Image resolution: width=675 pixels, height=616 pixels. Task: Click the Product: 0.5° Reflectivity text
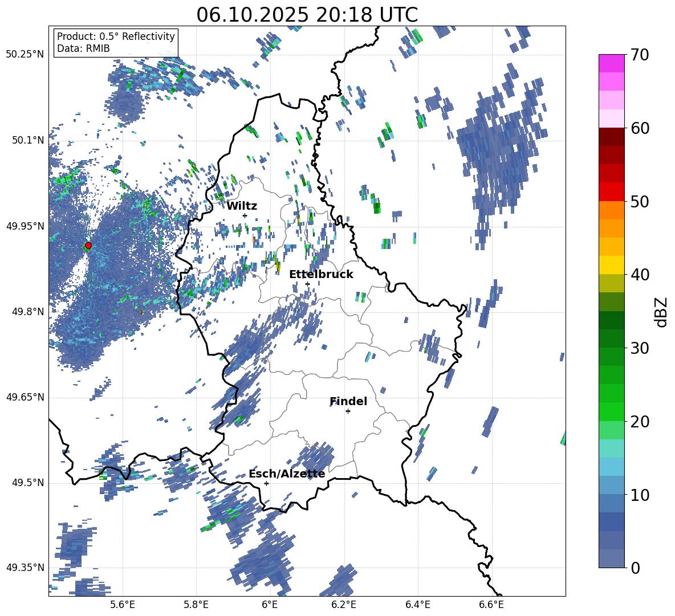pos(116,36)
